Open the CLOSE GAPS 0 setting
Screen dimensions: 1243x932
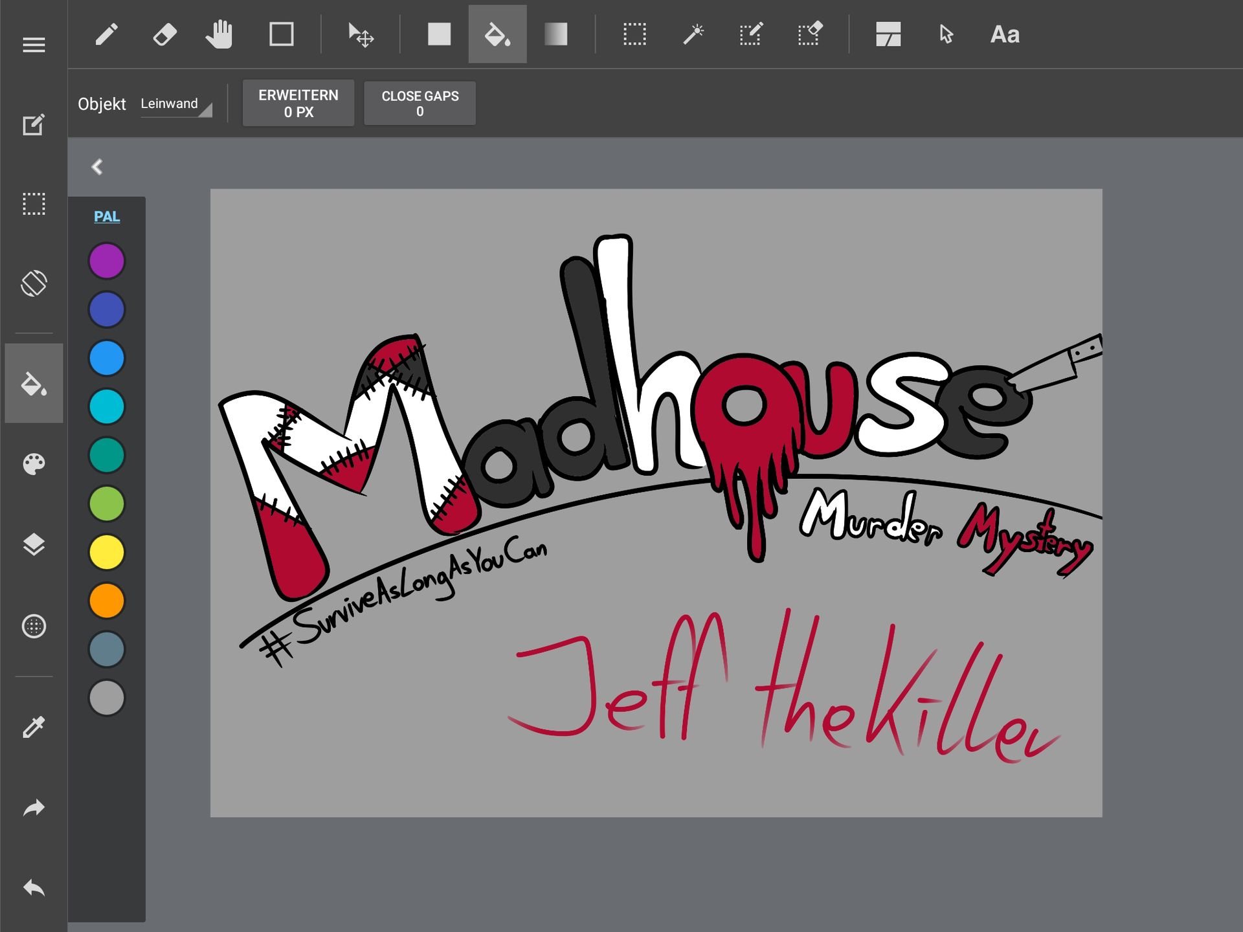[420, 104]
